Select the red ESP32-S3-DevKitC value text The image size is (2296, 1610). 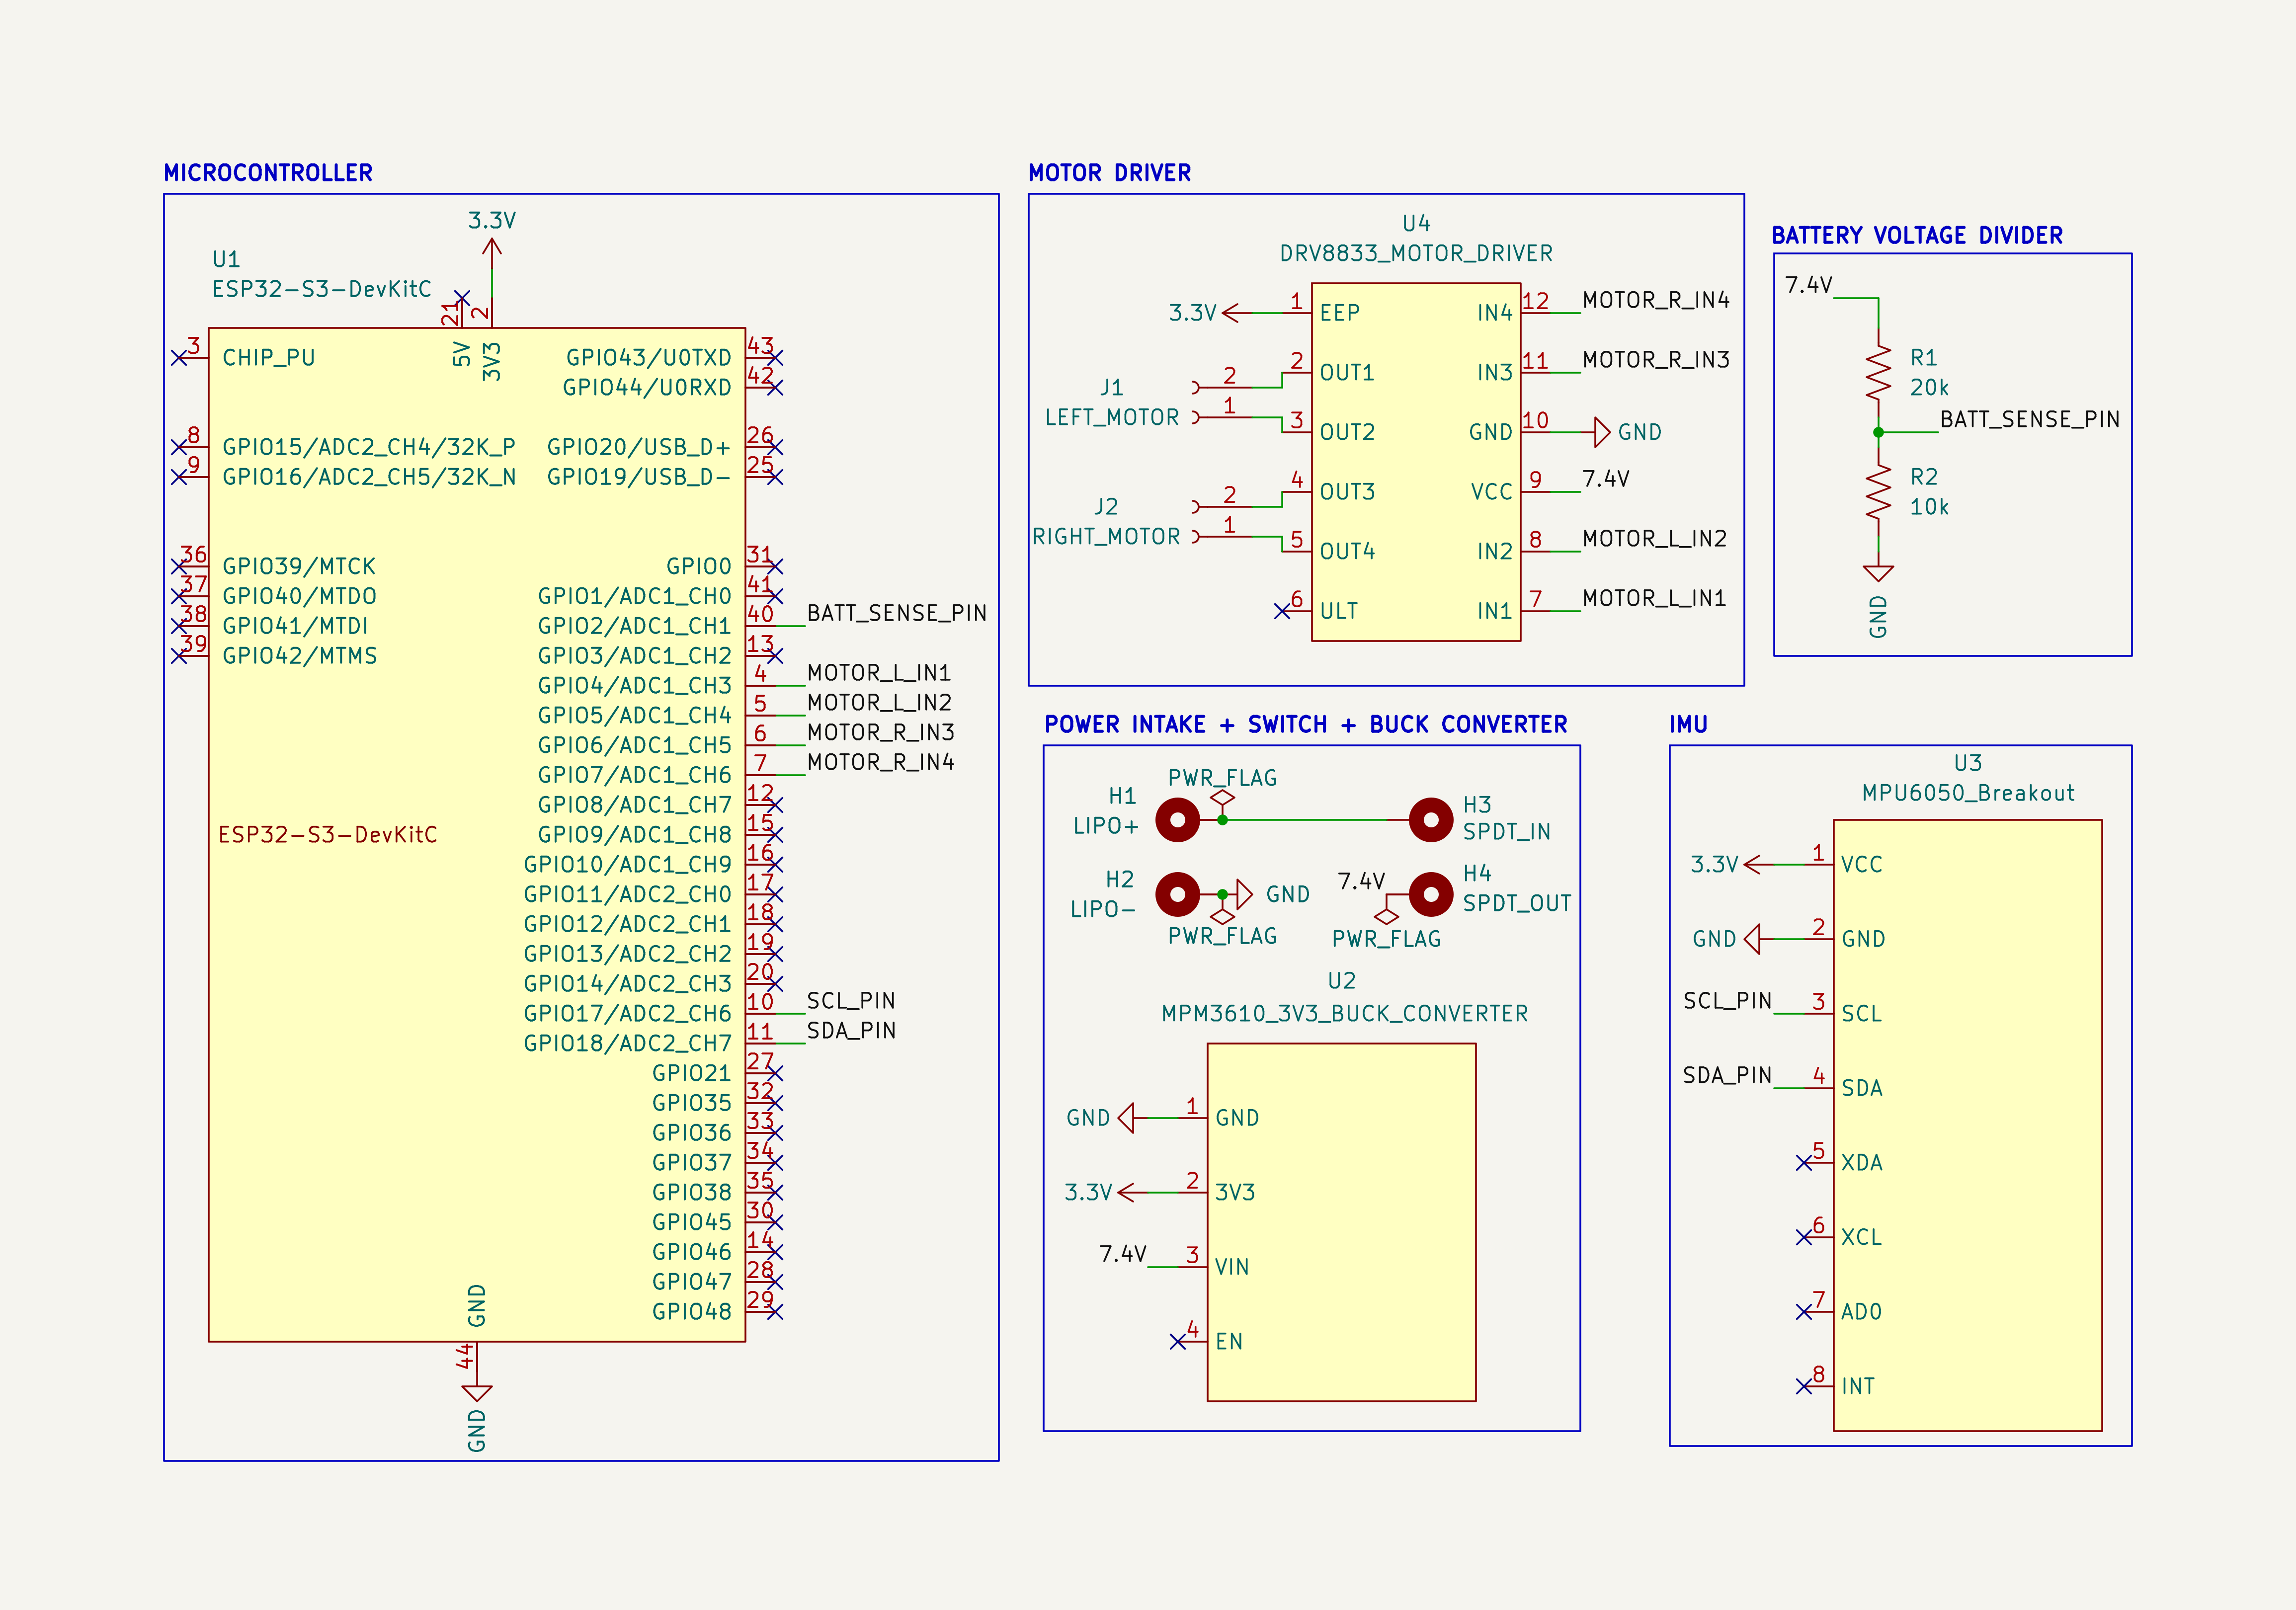328,835
